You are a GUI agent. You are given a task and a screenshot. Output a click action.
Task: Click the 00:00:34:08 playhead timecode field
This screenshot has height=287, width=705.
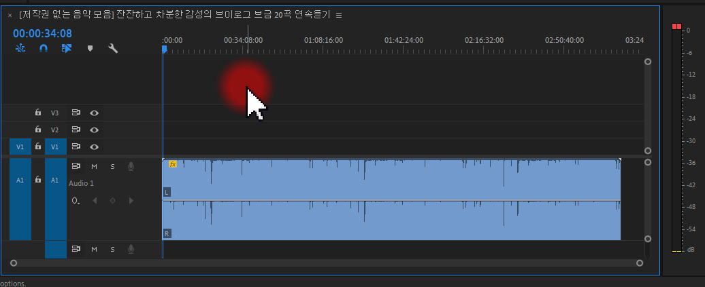(x=42, y=34)
